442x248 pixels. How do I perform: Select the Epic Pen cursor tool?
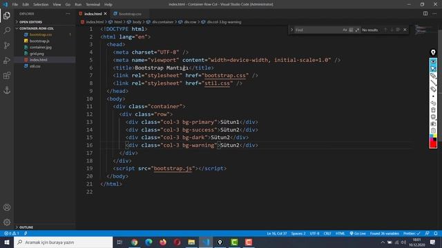[x=433, y=69]
